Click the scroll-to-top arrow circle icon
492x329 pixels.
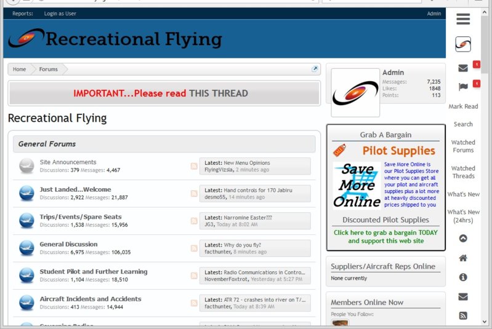463,239
